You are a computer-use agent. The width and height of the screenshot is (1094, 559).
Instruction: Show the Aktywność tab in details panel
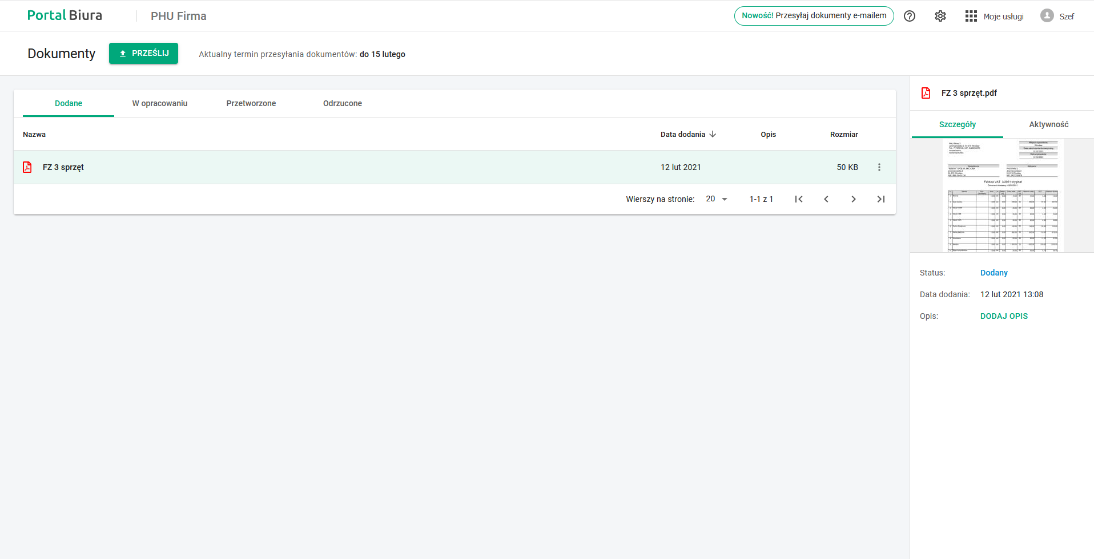[1048, 124]
